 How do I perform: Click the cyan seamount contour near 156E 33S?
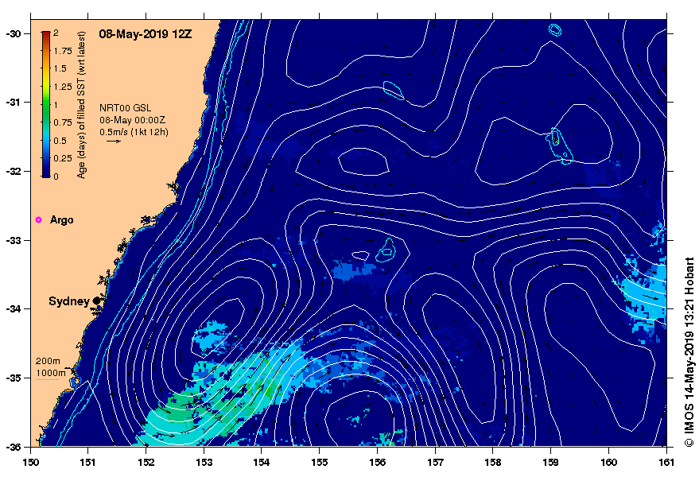point(386,250)
